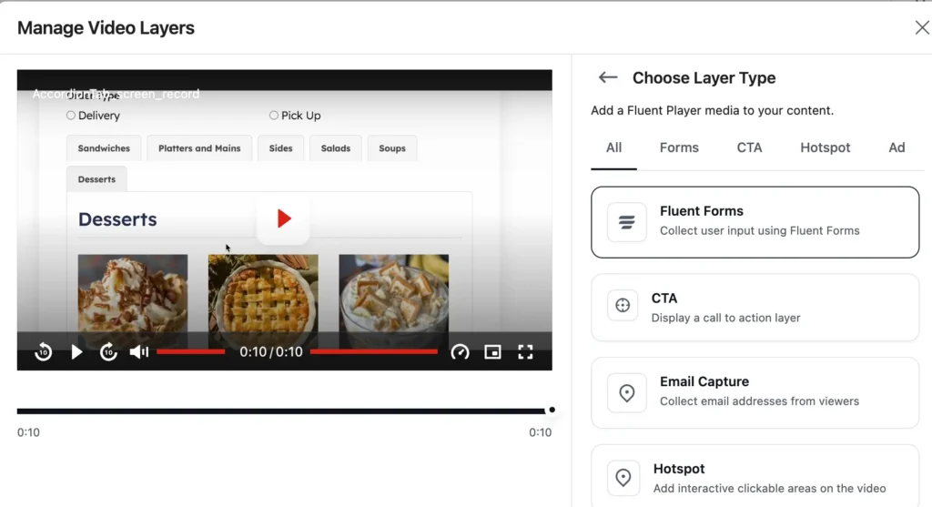
Task: Click "Collect email addresses from viewers" text
Action: (x=760, y=401)
